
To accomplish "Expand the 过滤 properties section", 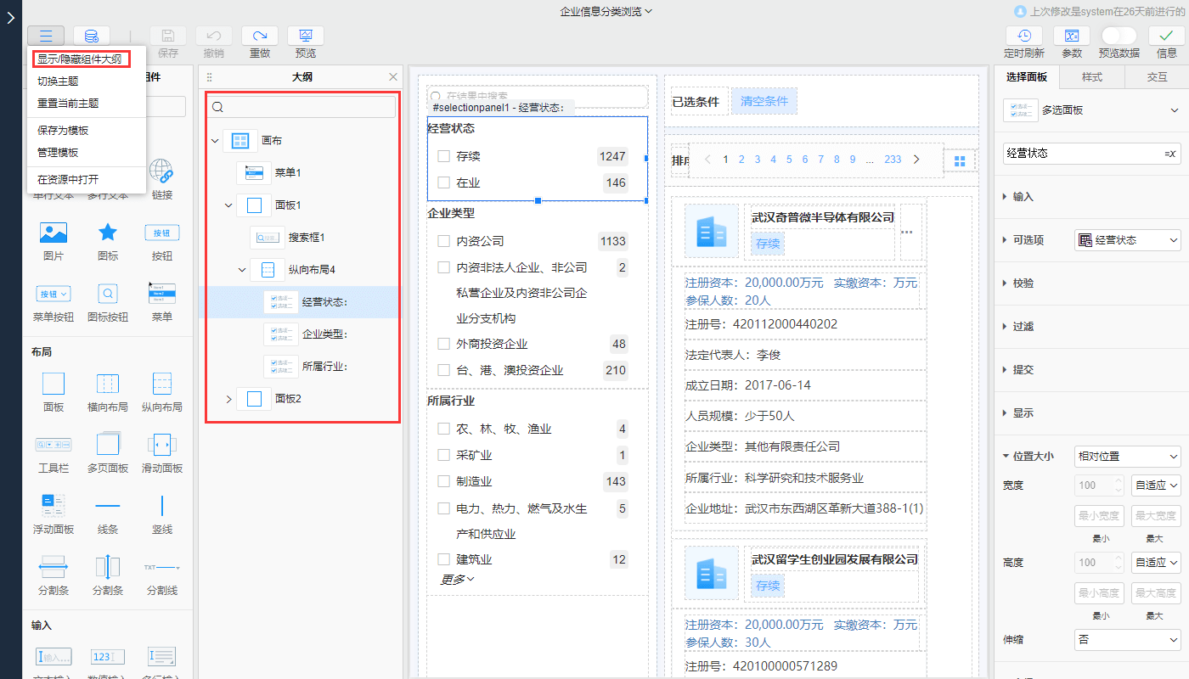I will click(1023, 327).
